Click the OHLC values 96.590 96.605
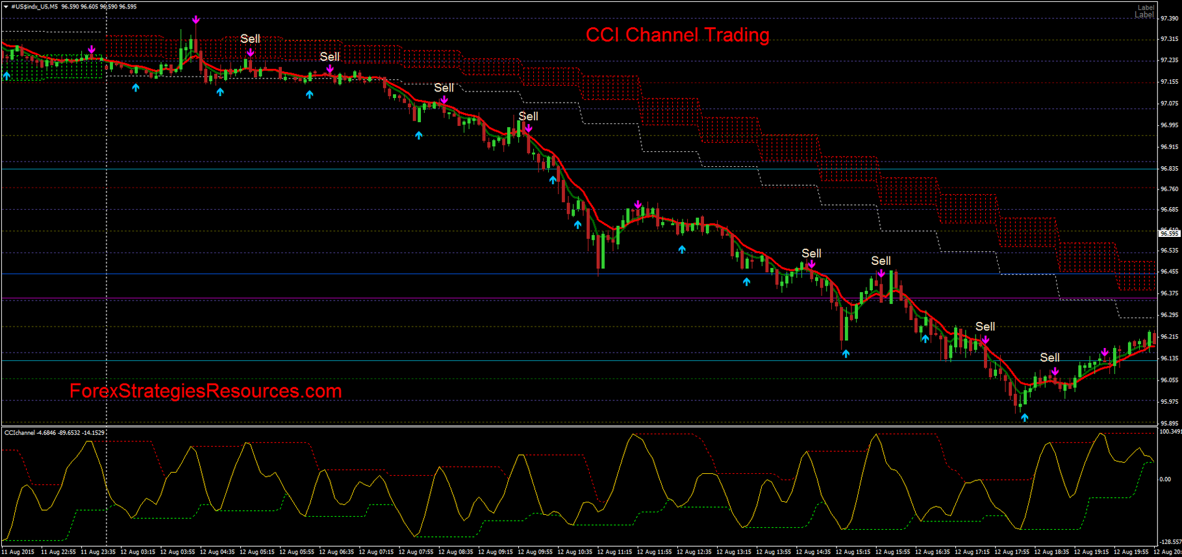This screenshot has height=557, width=1182. click(x=80, y=6)
